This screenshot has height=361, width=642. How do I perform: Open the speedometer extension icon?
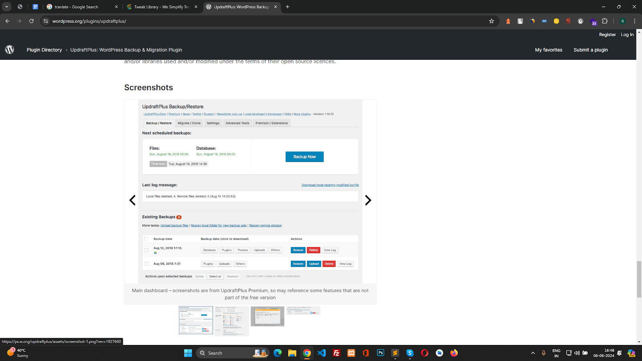coord(580,21)
